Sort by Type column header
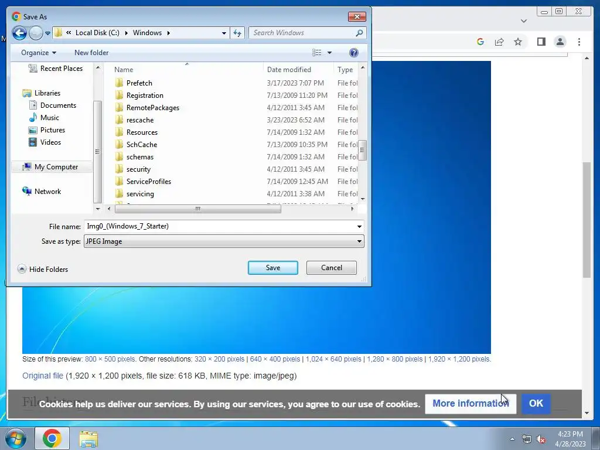Image resolution: width=600 pixels, height=450 pixels. [346, 70]
